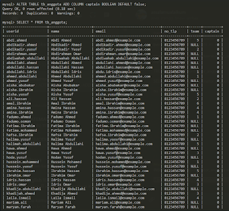Screen dimensions: 229x211
Task: Click the 'nama' column header
Action: coord(55,31)
